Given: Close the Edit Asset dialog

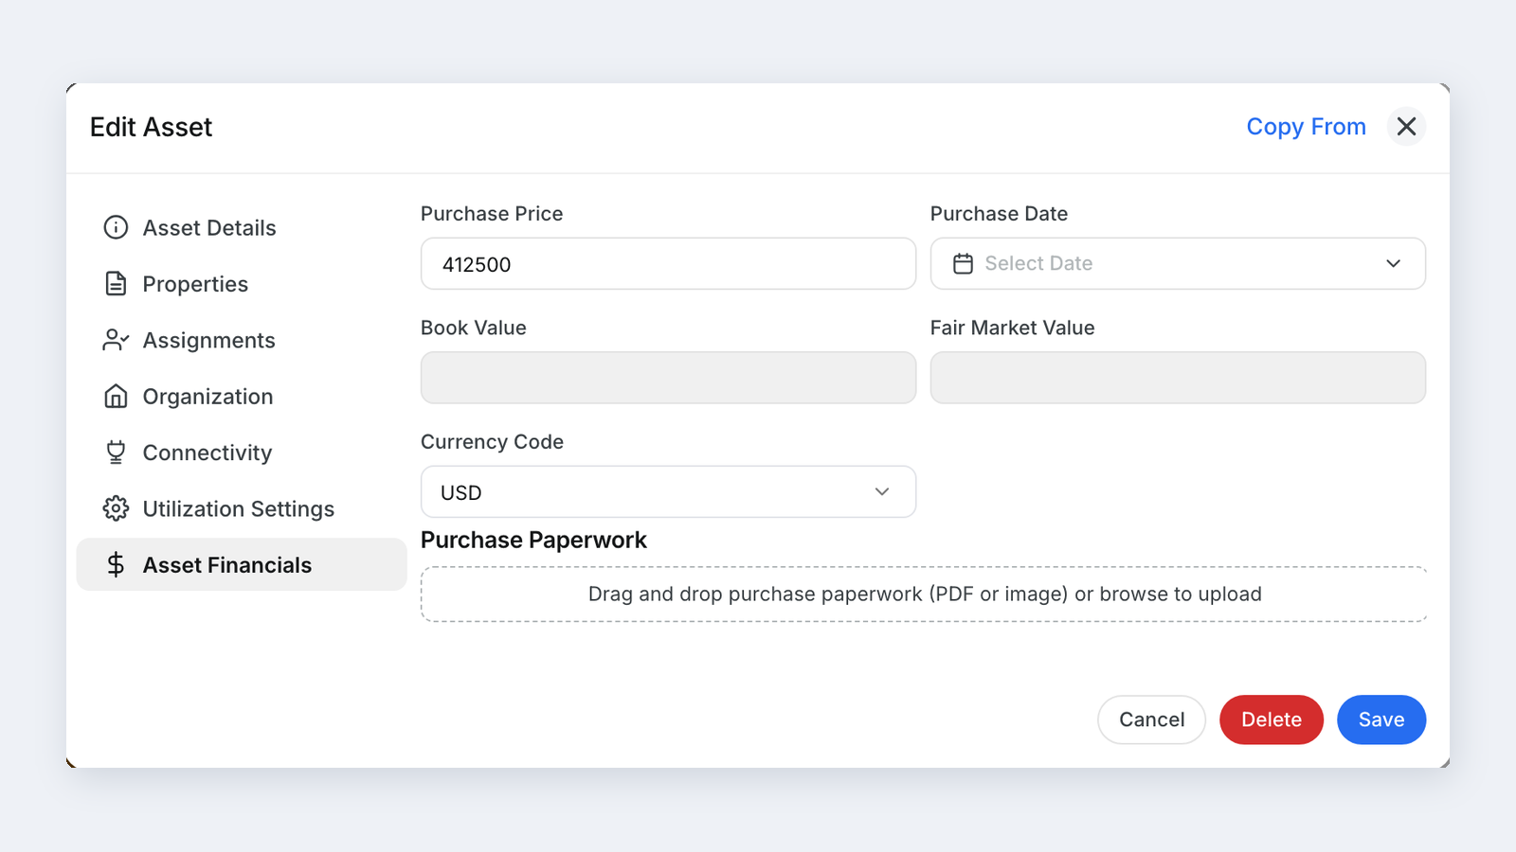Looking at the screenshot, I should (1406, 126).
